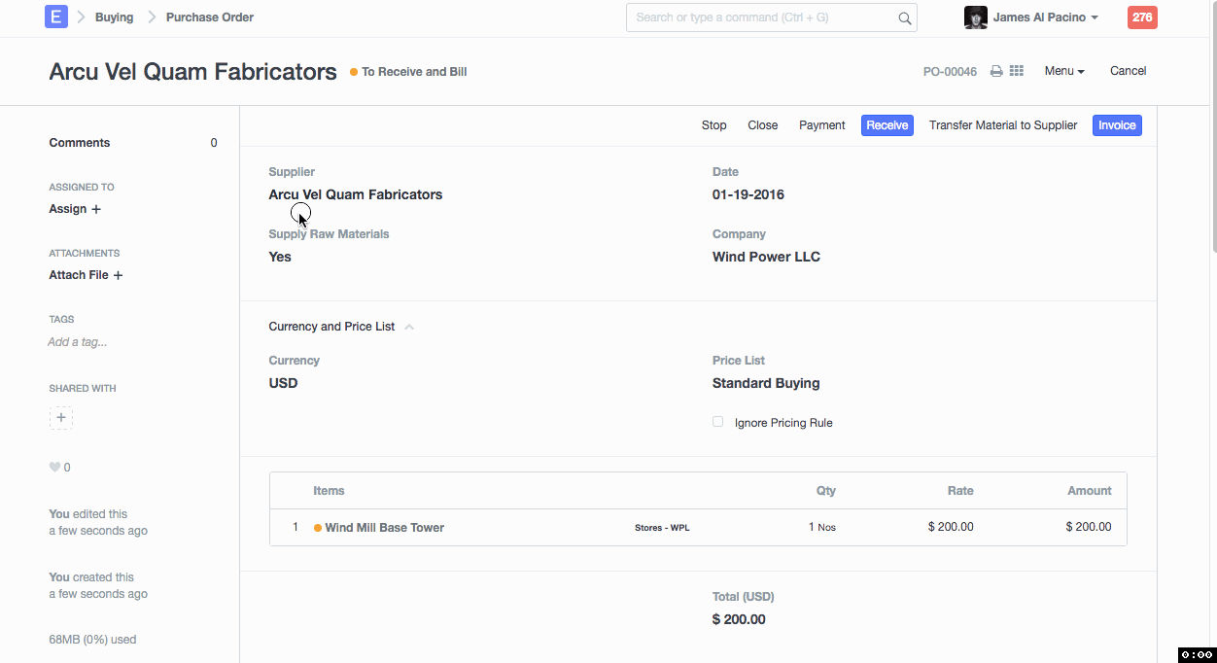Open the Wind Mill Base Tower item row
This screenshot has width=1217, height=663.
click(x=384, y=528)
